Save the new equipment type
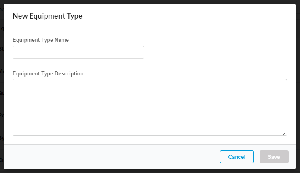 pyautogui.click(x=274, y=157)
